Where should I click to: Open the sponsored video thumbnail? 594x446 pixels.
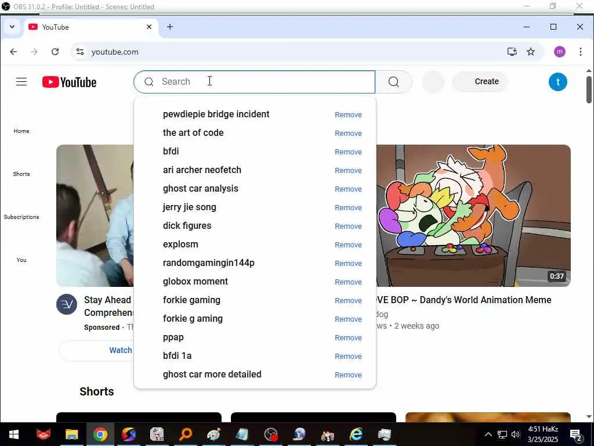tap(95, 215)
